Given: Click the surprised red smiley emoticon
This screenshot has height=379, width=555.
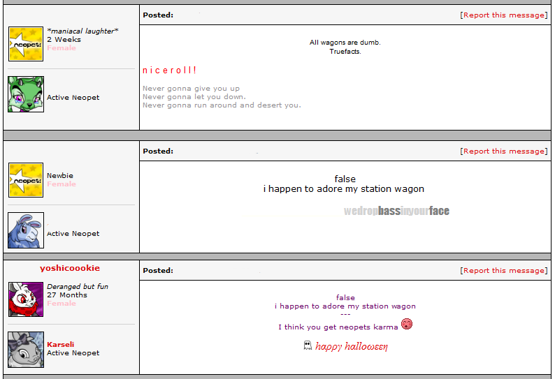Looking at the screenshot, I should (x=407, y=324).
